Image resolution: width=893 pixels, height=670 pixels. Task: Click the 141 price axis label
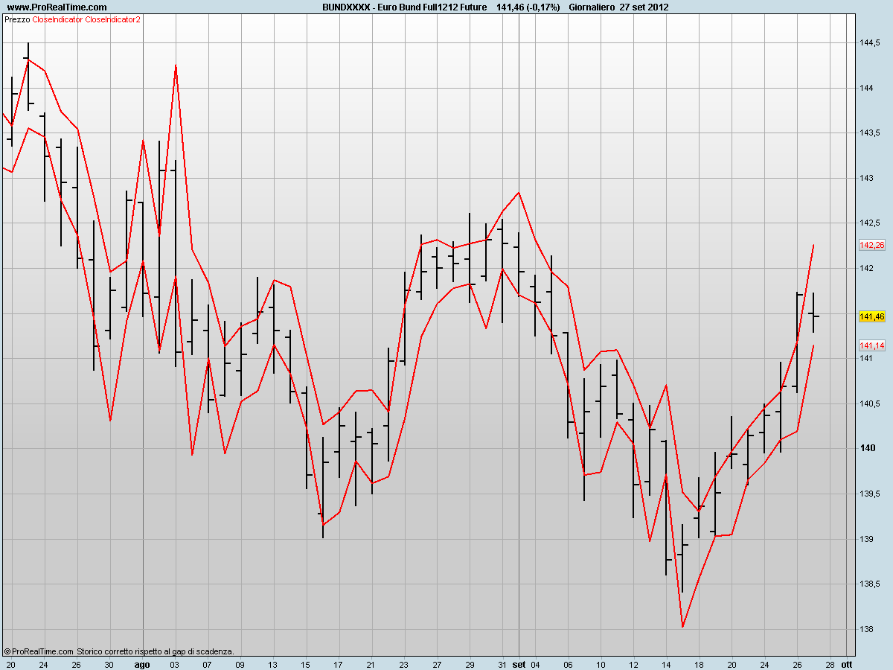866,358
